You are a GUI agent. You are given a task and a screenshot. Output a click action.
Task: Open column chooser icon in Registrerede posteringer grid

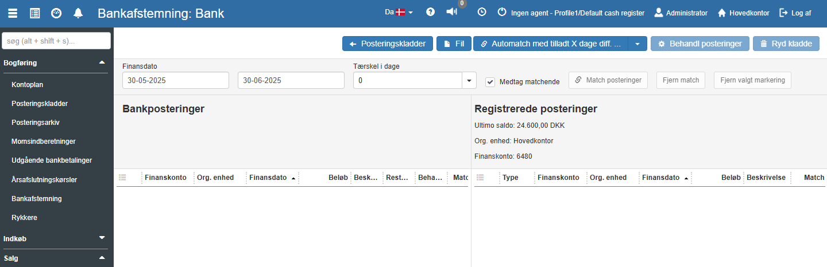coord(481,178)
